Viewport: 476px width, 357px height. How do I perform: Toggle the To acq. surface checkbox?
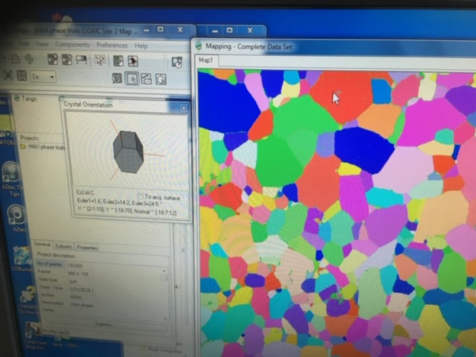pos(141,196)
